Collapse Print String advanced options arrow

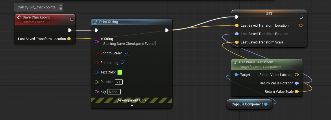132,105
